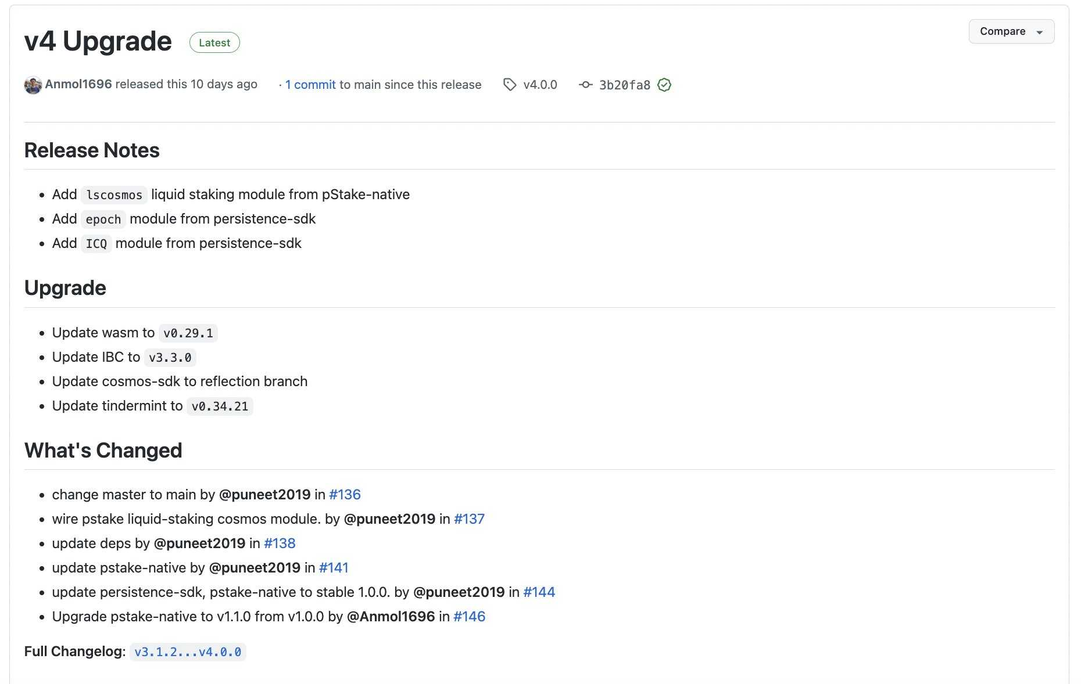Open @Anmol1696 mention in changelog list
Image resolution: width=1081 pixels, height=684 pixels.
click(391, 617)
